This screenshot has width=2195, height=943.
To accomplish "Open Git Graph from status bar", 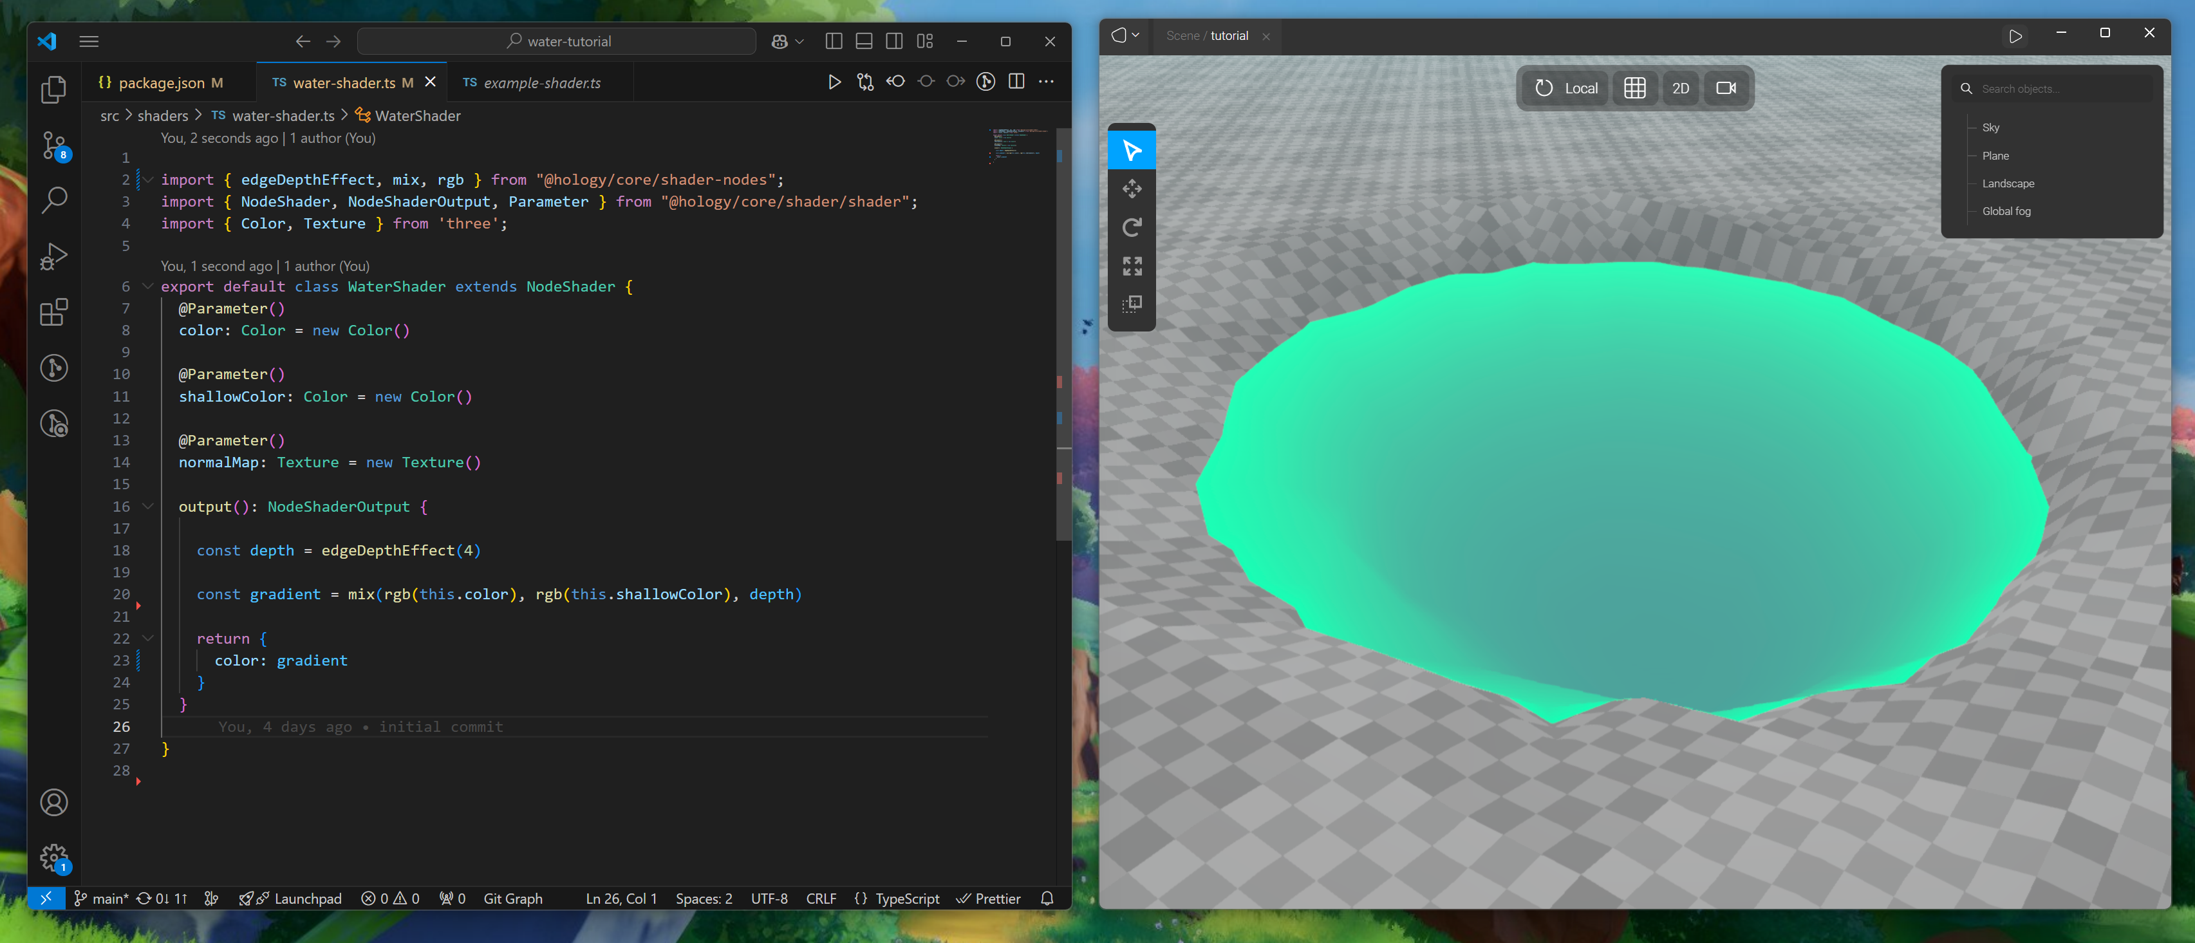I will [512, 899].
